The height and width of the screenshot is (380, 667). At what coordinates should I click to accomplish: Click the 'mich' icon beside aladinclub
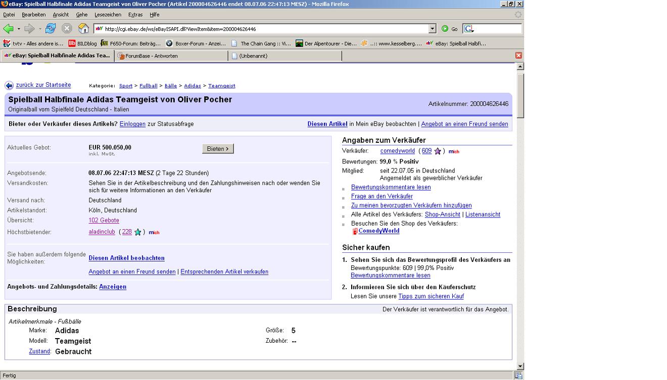tap(154, 233)
